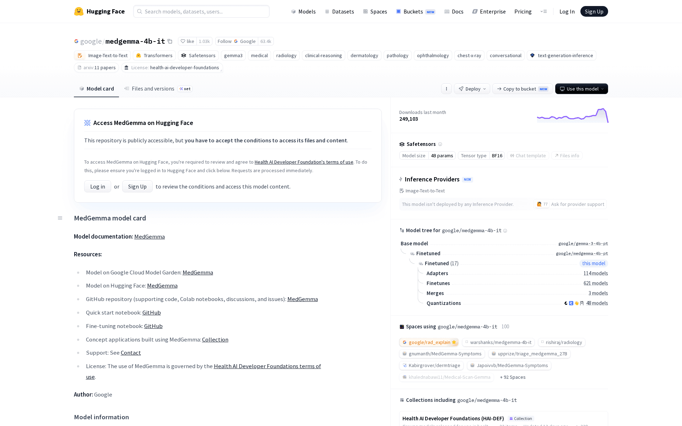Click the xet storage badge
The width and height of the screenshot is (682, 426).
point(185,89)
